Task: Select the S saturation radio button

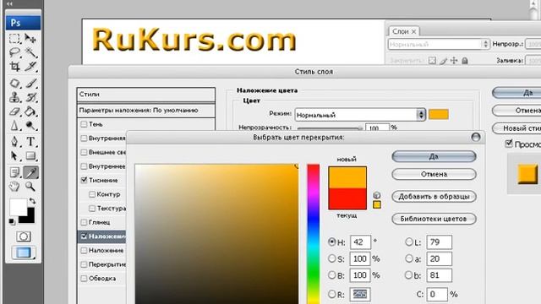Action: point(332,258)
